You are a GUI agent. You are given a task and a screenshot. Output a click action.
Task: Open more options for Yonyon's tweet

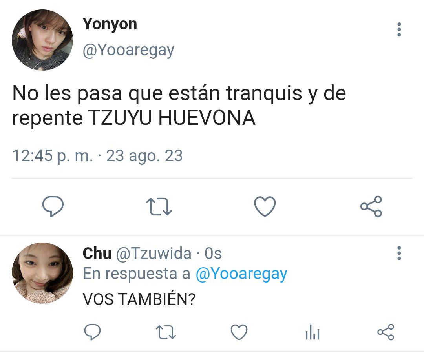(x=399, y=29)
